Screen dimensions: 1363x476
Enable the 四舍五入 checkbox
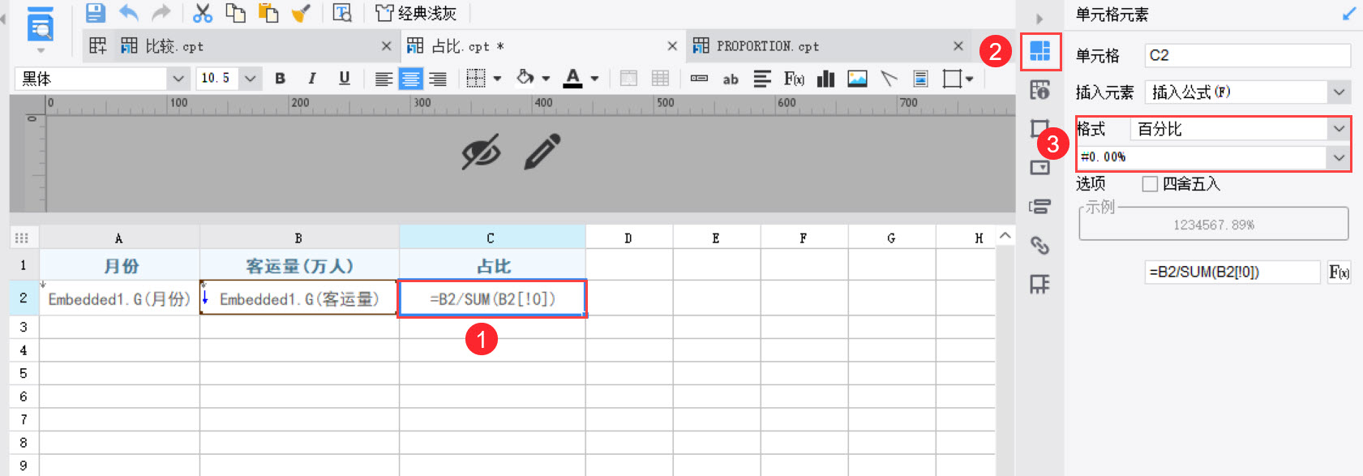point(1150,184)
